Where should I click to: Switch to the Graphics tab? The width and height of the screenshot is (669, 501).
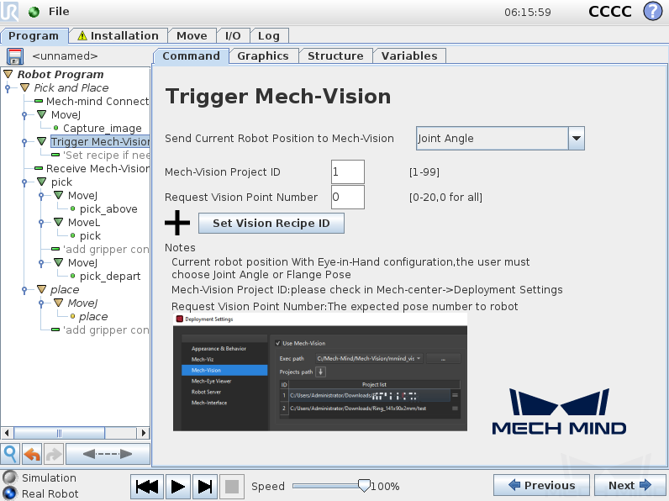[263, 56]
